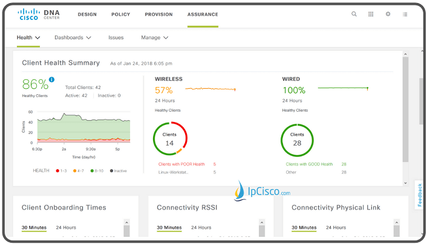The width and height of the screenshot is (427, 244).
Task: Open the apps grid icon
Action: coord(371,14)
